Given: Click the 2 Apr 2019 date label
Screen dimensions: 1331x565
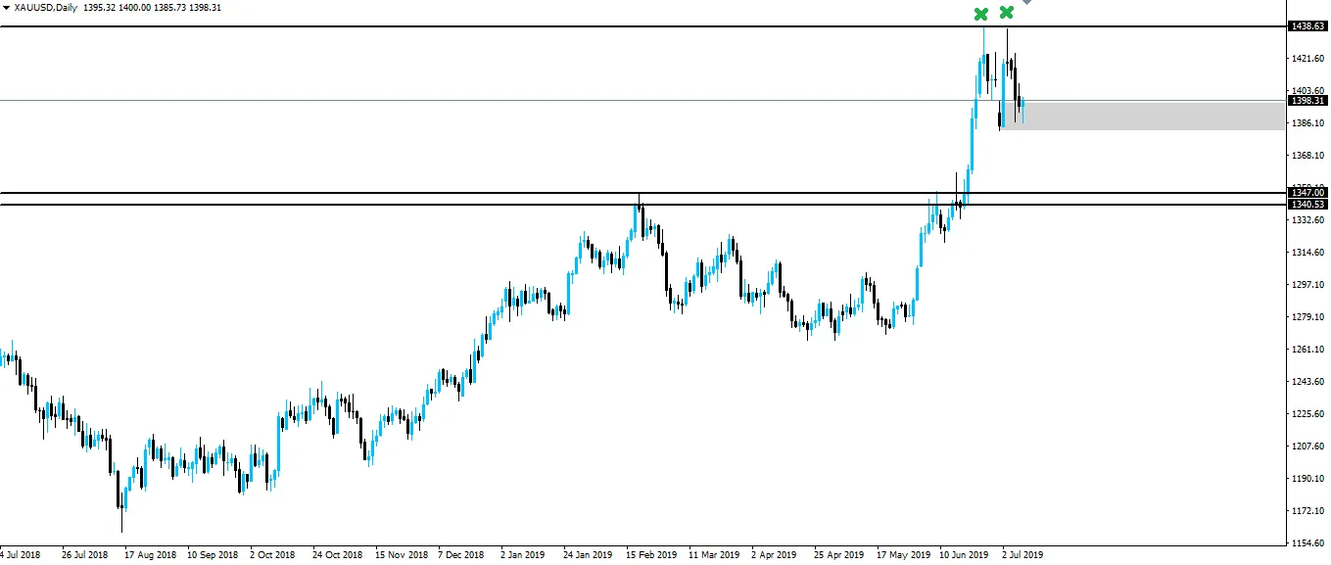Looking at the screenshot, I should click(x=775, y=554).
